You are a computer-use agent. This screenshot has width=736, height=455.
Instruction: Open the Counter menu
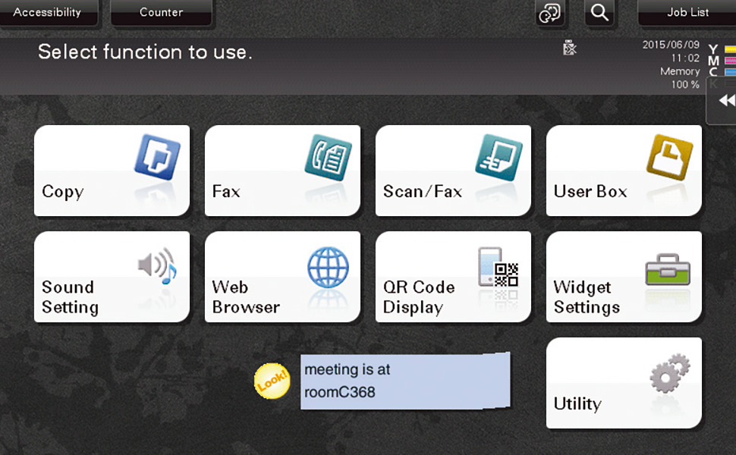point(161,12)
